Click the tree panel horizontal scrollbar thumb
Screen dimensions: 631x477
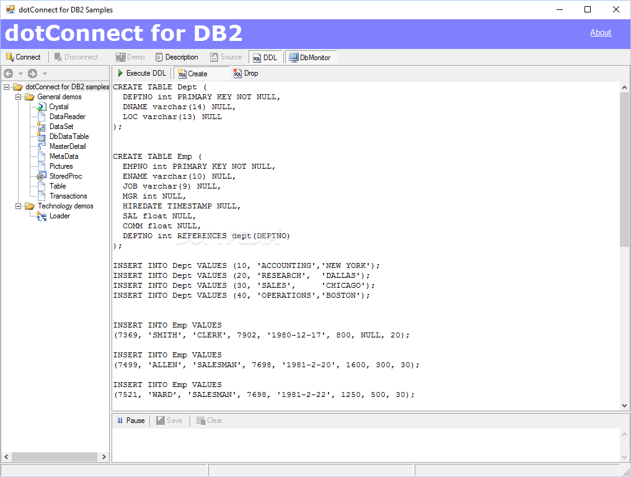[x=55, y=457]
